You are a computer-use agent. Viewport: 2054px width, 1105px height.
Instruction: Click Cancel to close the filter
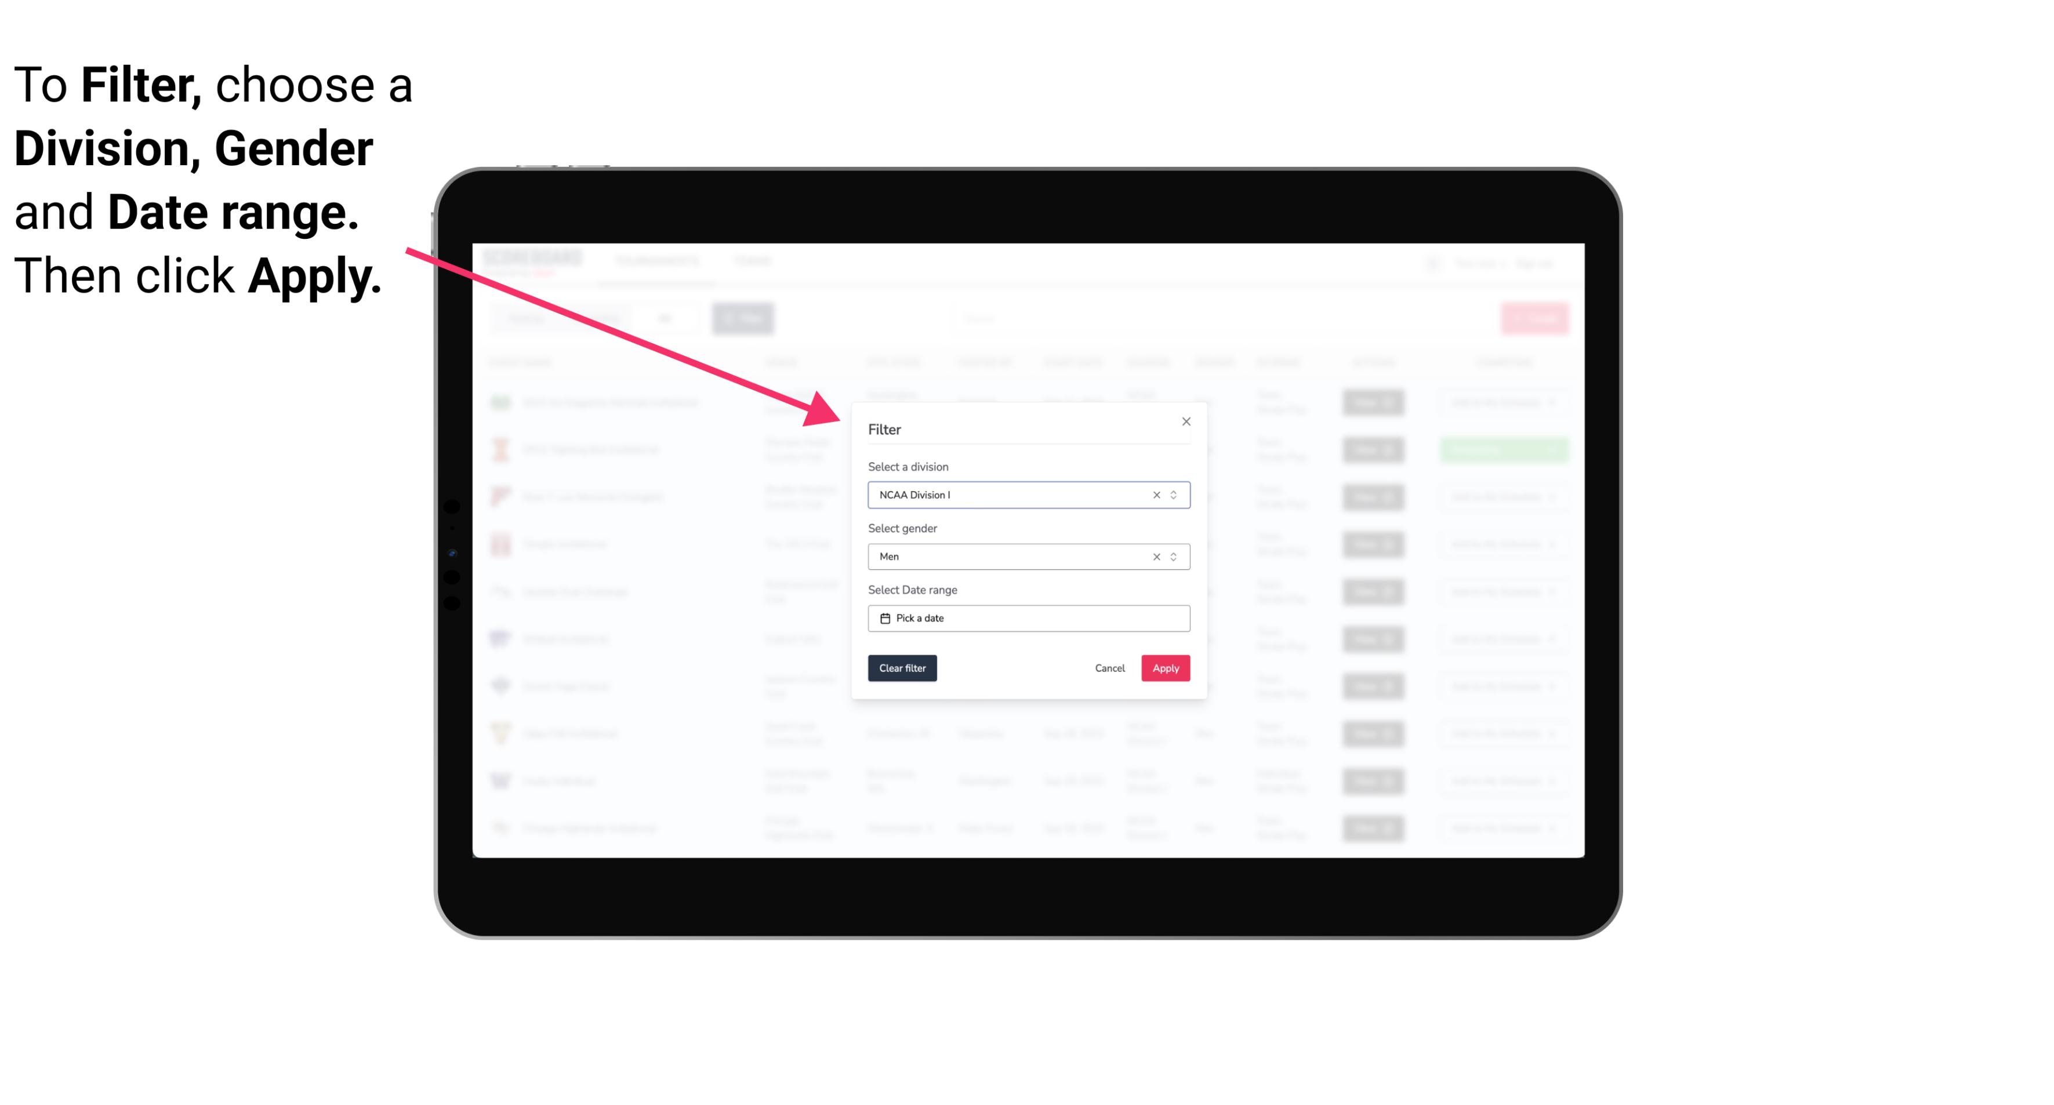(x=1111, y=668)
